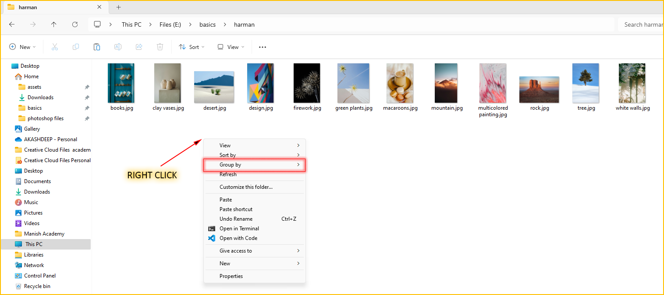Click the Copy icon in toolbar
The image size is (664, 295).
76,47
